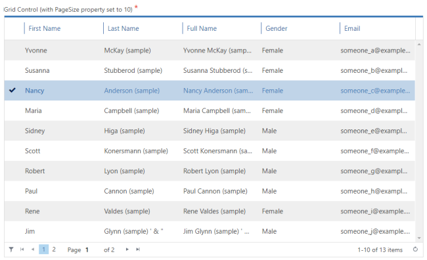Viewport: 427px width, 260px height.
Task: Select the Robert first name cell
Action: click(35, 171)
